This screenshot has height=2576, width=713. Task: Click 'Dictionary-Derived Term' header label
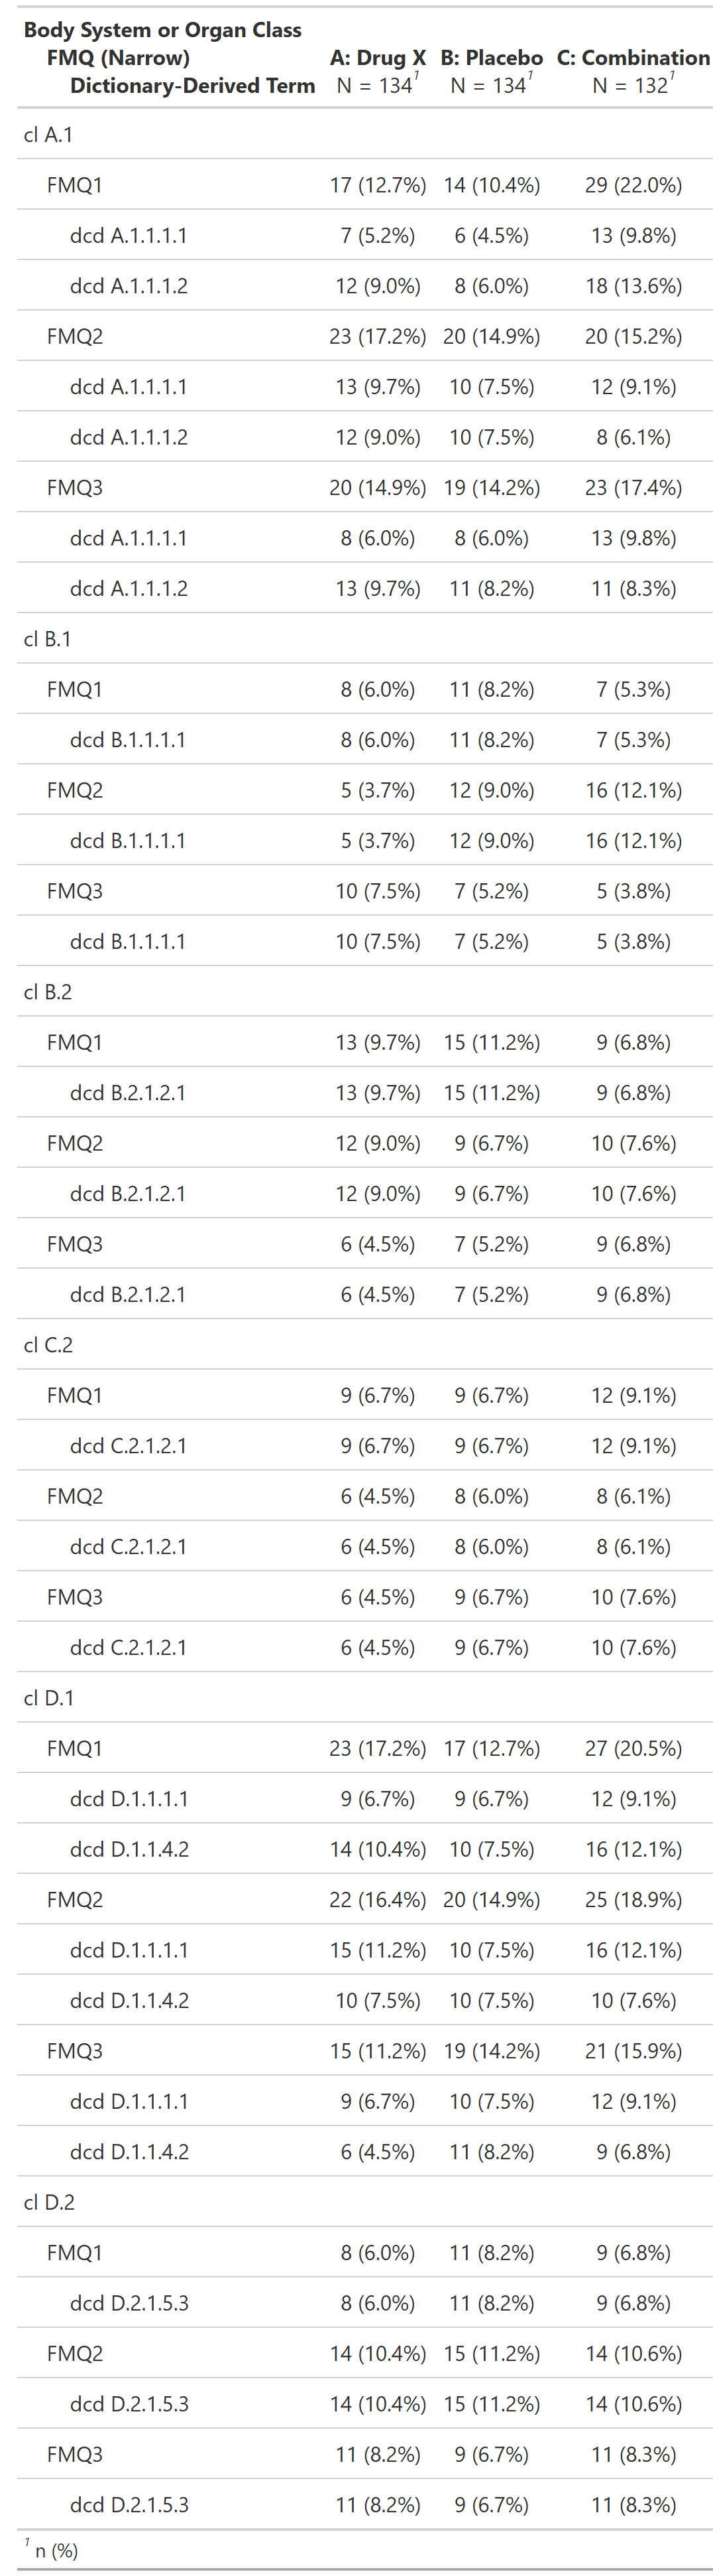[193, 86]
